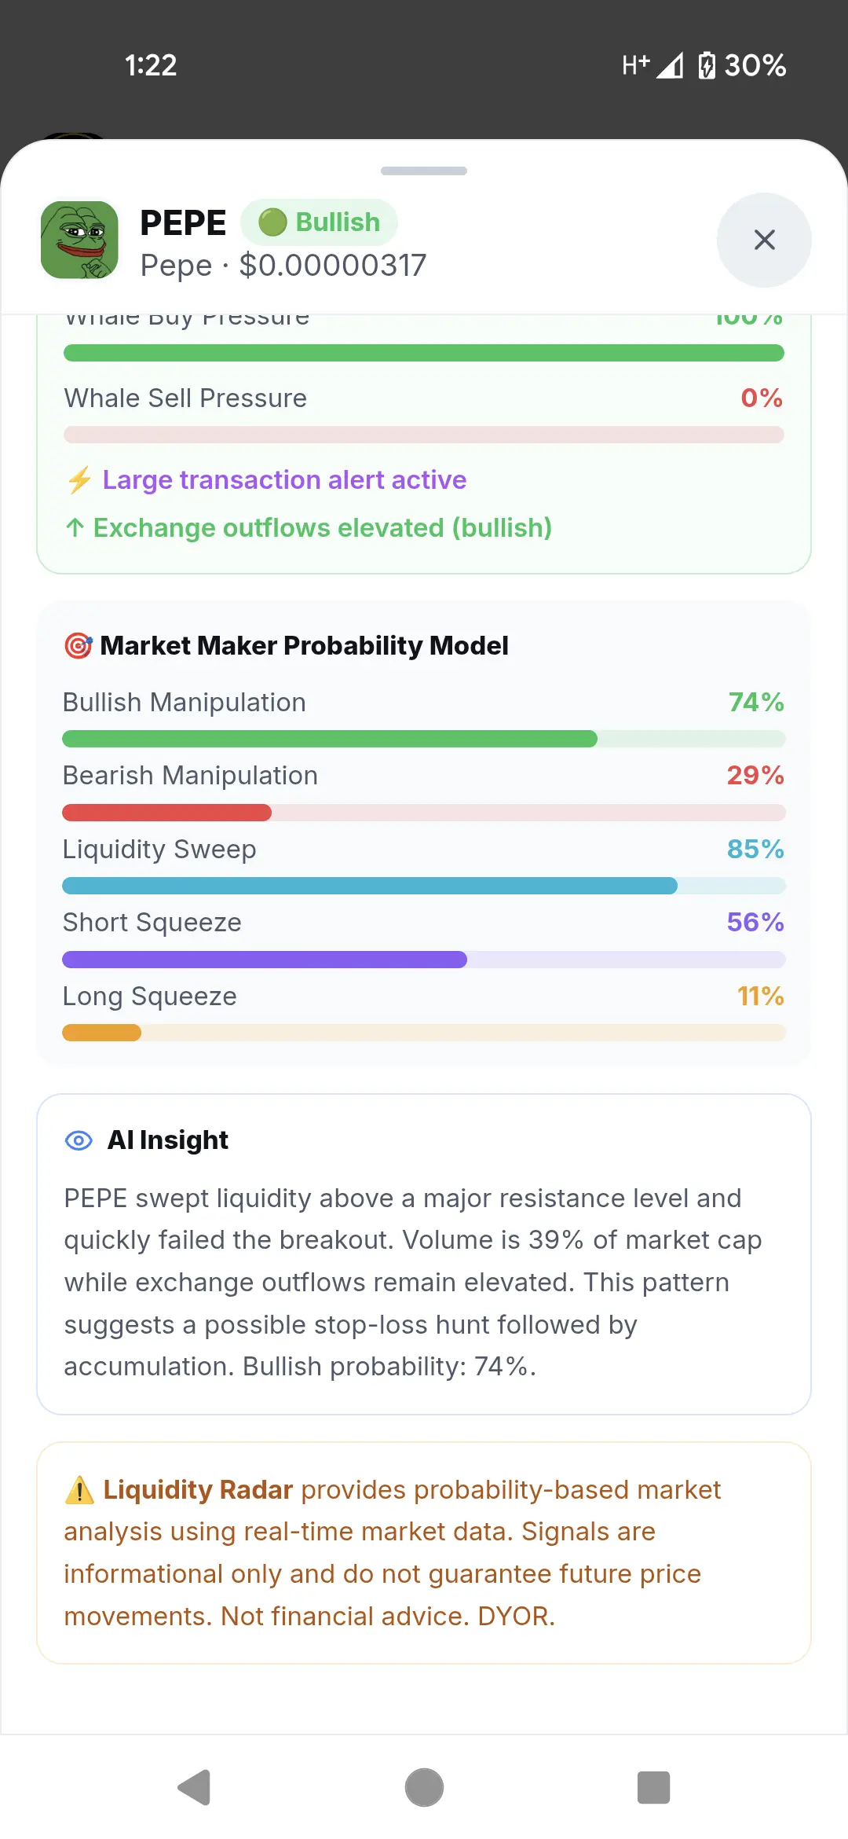
Task: Tap the Short Squeeze purple progress bar
Action: [424, 960]
